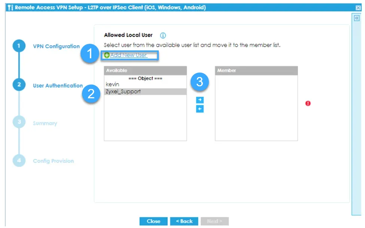
Task: Collapse the side panel with double chevron
Action: [356, 18]
